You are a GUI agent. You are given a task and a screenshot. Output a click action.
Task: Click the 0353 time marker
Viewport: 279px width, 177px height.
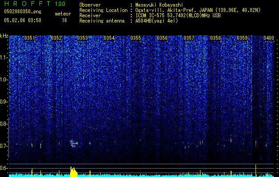pyautogui.click(x=83, y=38)
